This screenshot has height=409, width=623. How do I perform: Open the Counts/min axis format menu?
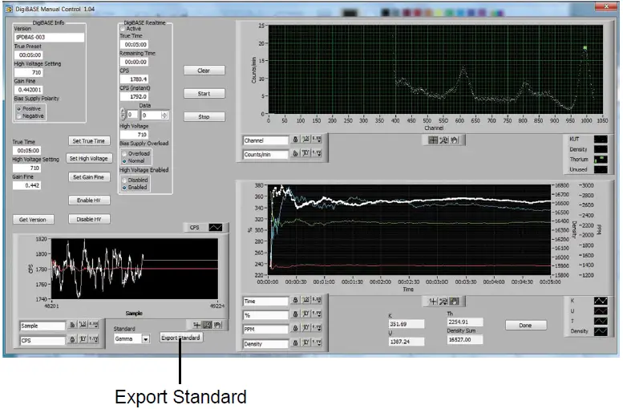pyautogui.click(x=317, y=153)
